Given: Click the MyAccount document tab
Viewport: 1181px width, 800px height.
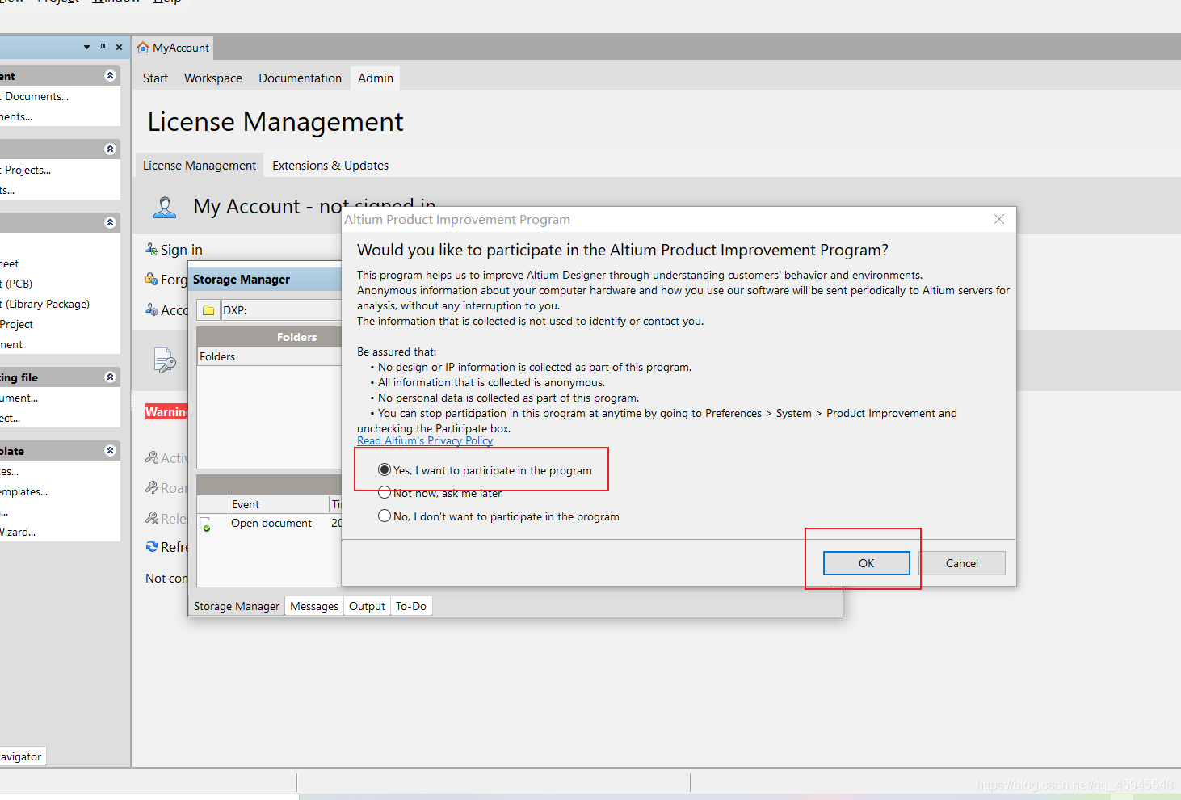Looking at the screenshot, I should (x=173, y=48).
